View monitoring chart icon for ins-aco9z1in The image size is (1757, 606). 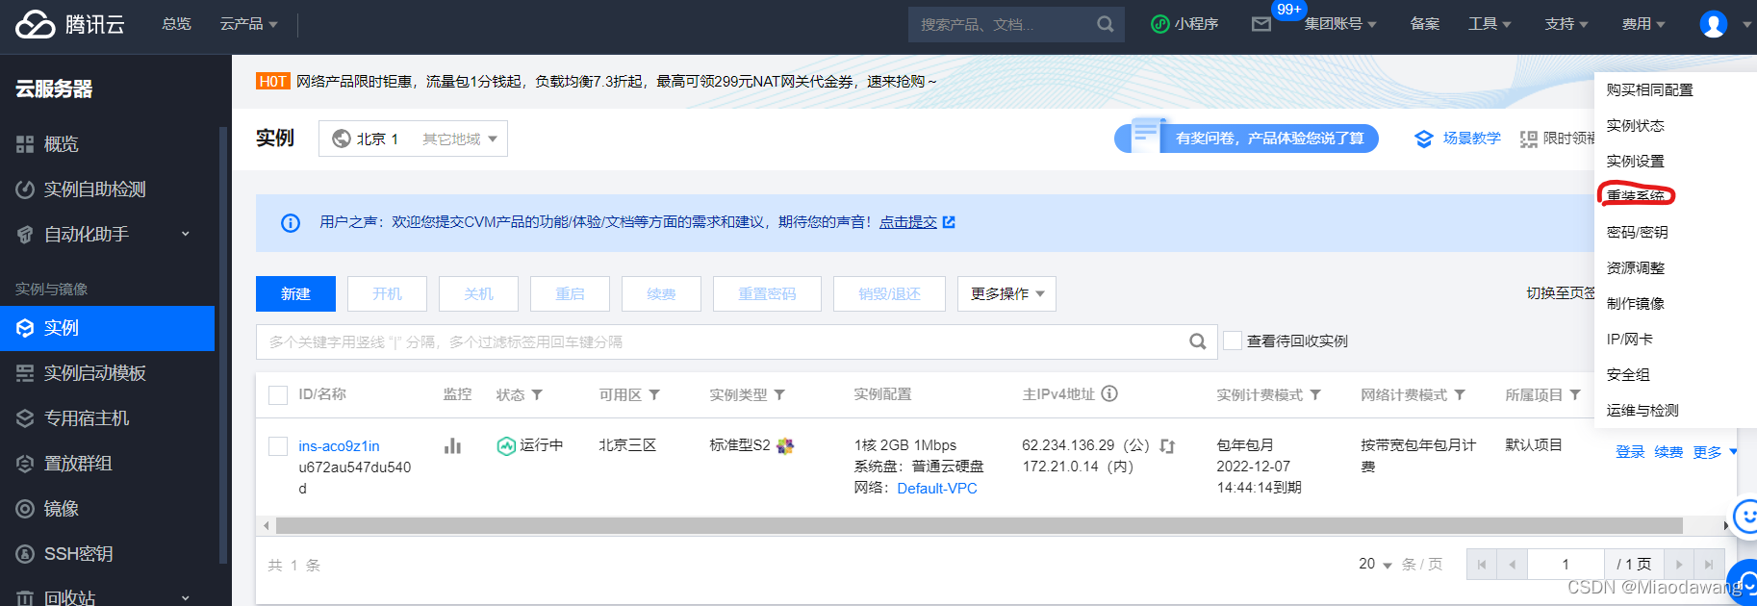(x=452, y=445)
